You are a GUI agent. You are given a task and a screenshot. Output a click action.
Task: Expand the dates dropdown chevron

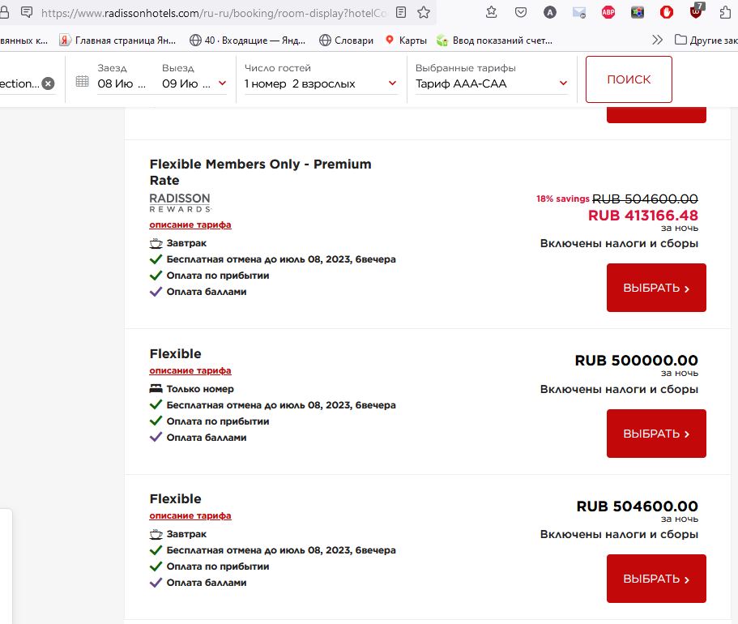(222, 83)
